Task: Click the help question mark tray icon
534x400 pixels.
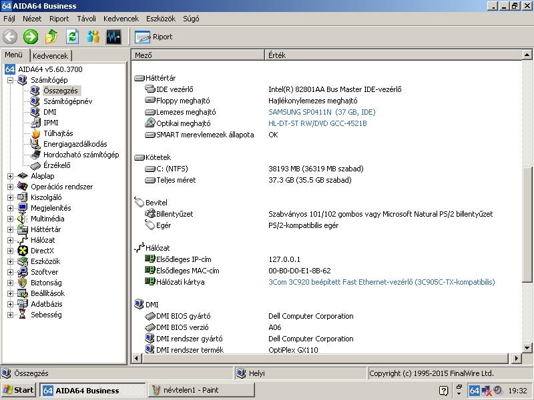Action: pos(443,390)
